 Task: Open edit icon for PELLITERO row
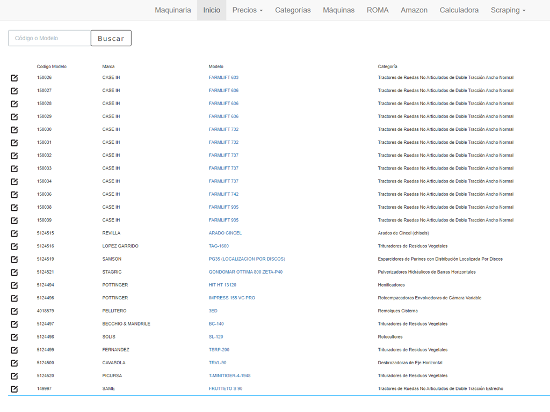pyautogui.click(x=14, y=311)
